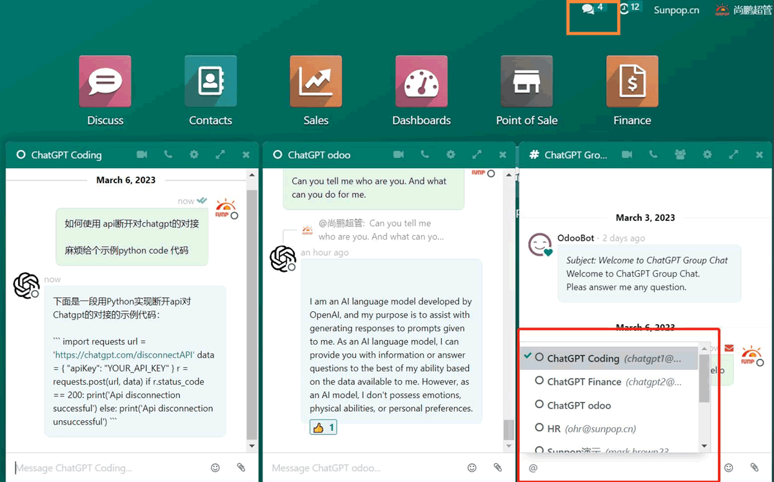Open the Point of Sale app icon

click(x=527, y=81)
